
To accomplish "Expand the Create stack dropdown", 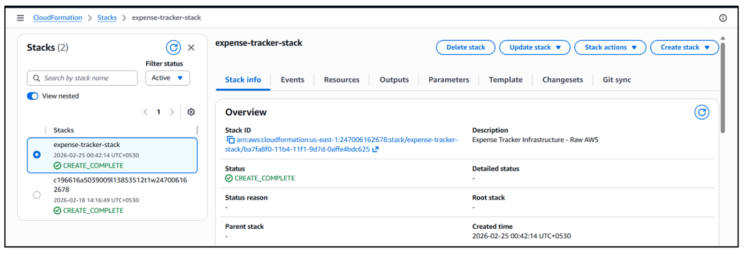I will [x=685, y=47].
